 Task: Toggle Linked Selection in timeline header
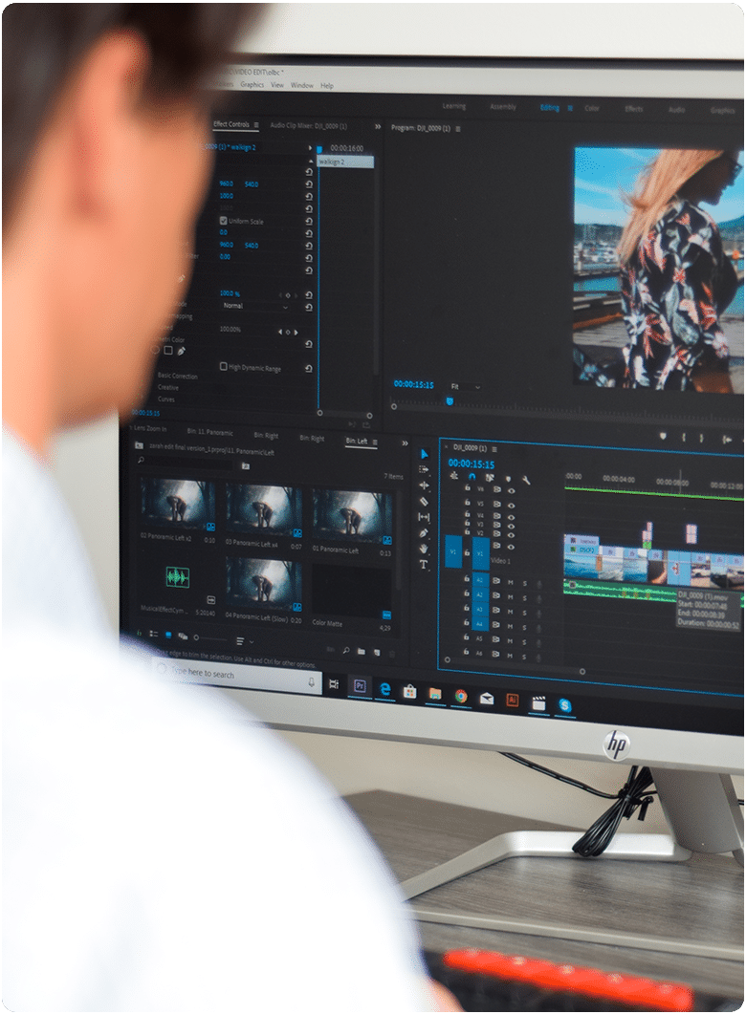coord(489,478)
